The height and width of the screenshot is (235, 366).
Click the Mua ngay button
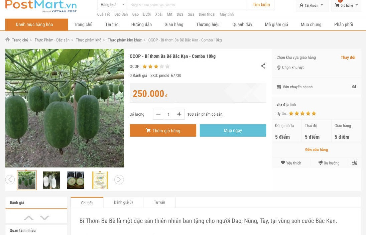(x=233, y=130)
